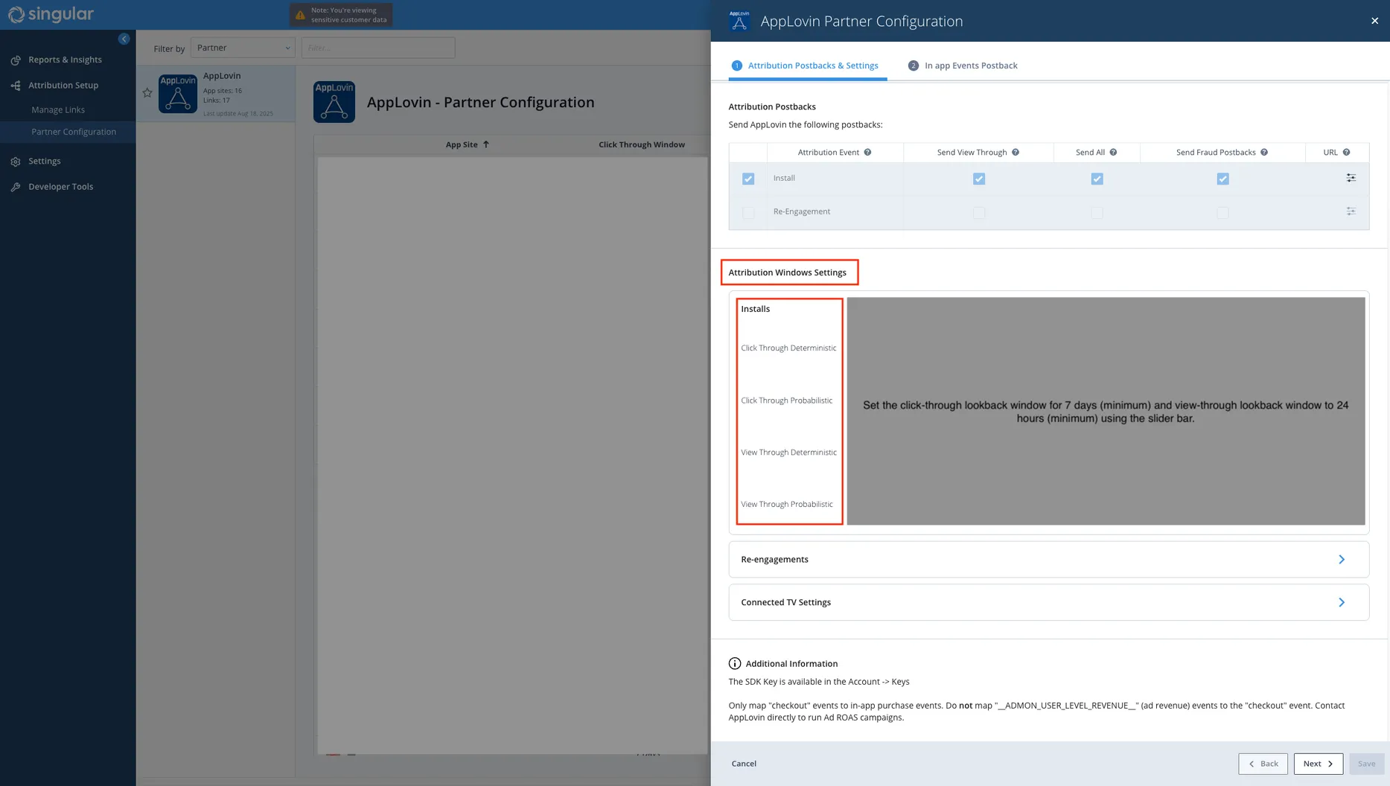Star the AppLovin partner in the list
Image resolution: width=1390 pixels, height=786 pixels.
click(147, 92)
